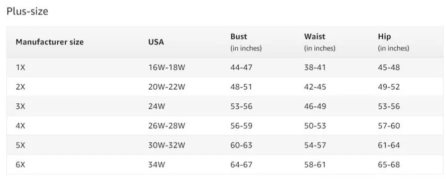Select the 2X size row label
This screenshot has width=446, height=190.
point(20,87)
